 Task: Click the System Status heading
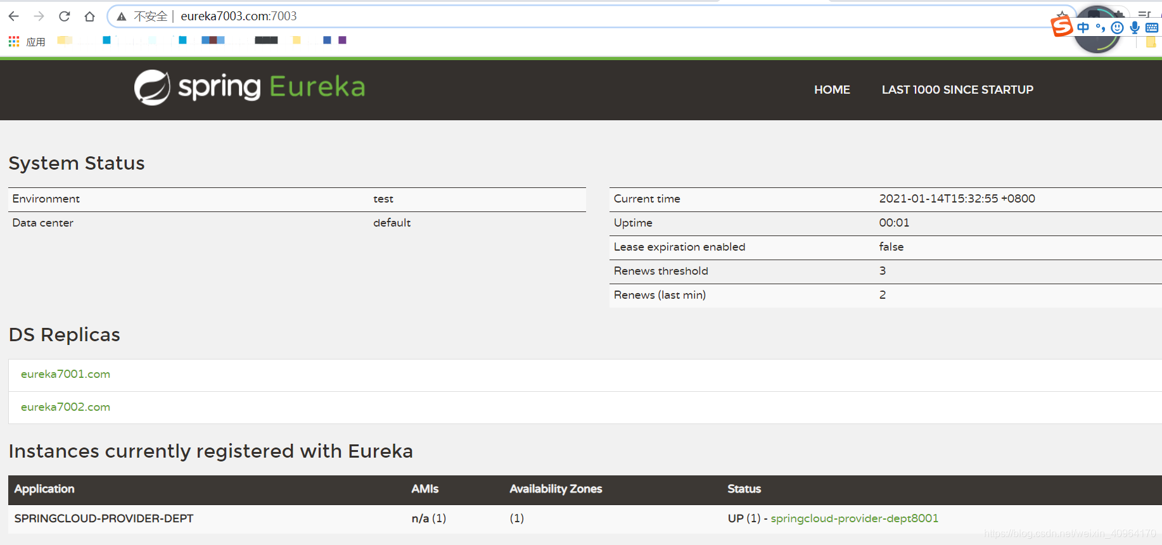point(77,163)
